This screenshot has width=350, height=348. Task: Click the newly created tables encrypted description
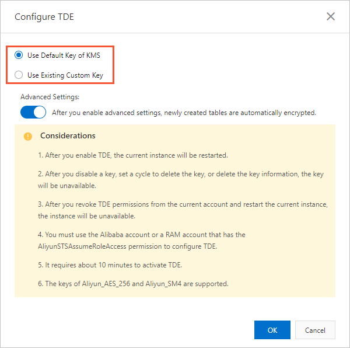pyautogui.click(x=184, y=113)
